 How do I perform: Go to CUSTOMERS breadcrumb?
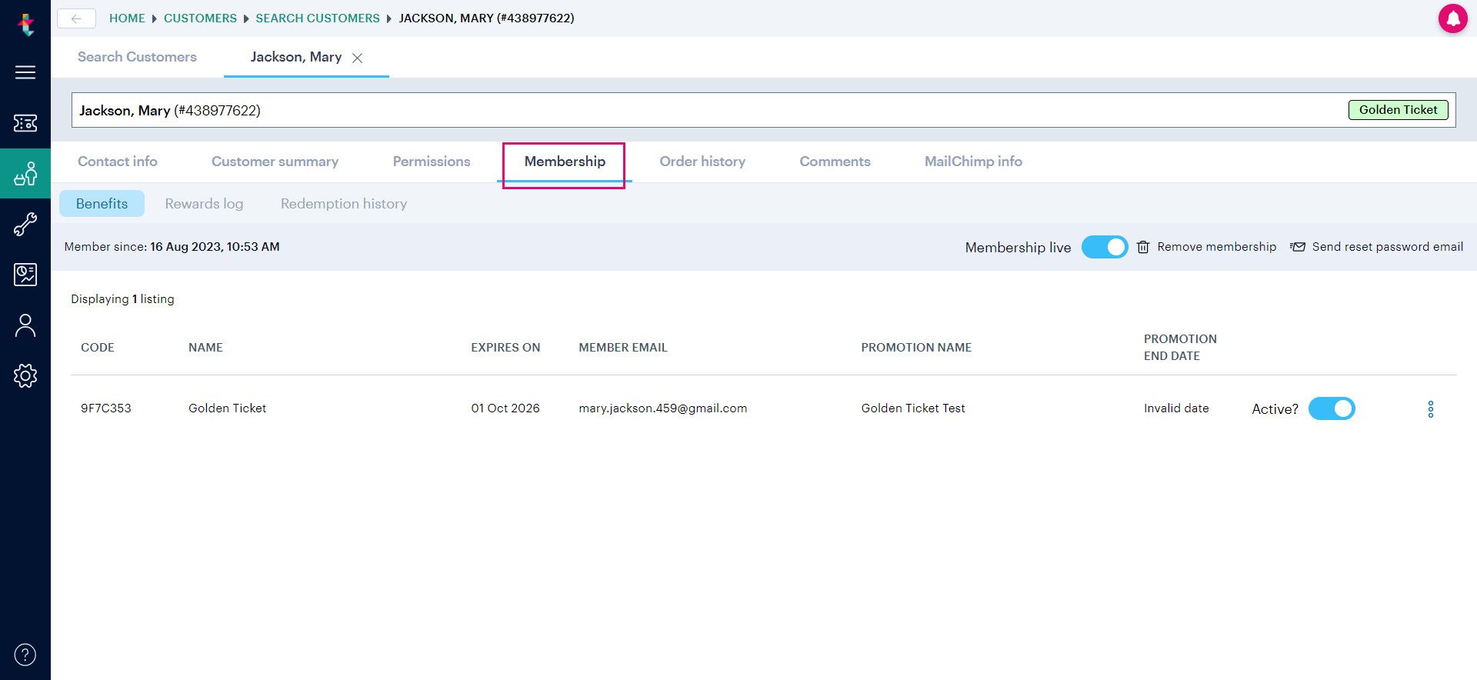[x=200, y=18]
